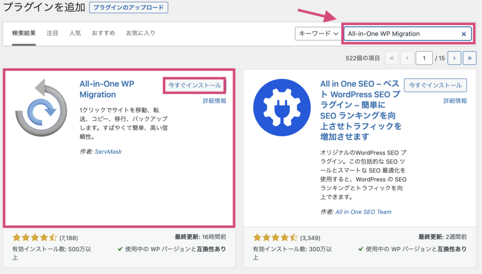Image resolution: width=482 pixels, height=274 pixels.
Task: Click the 522個の項目 results count
Action: [x=363, y=58]
